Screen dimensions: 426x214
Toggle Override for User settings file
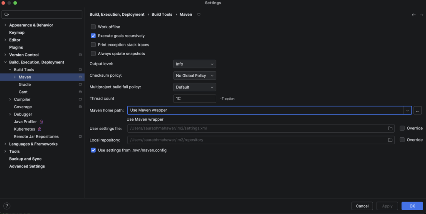402,129
